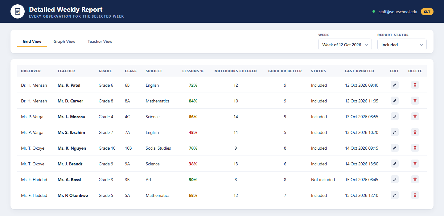Image resolution: width=444 pixels, height=216 pixels.
Task: Click the Last Updated column header
Action: 360,71
